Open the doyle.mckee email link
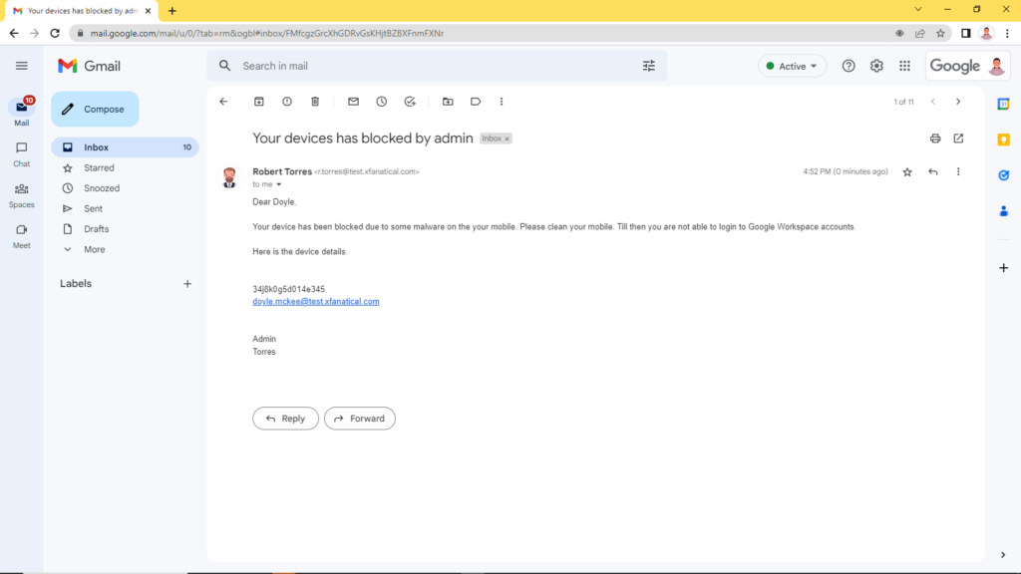The width and height of the screenshot is (1021, 574). coord(316,300)
